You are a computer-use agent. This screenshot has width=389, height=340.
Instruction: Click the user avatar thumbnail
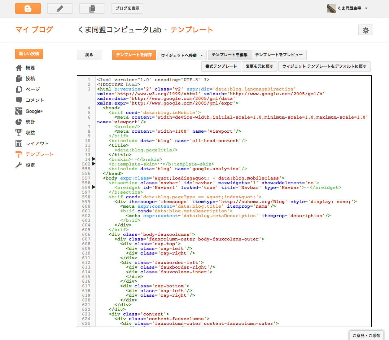tap(331, 8)
